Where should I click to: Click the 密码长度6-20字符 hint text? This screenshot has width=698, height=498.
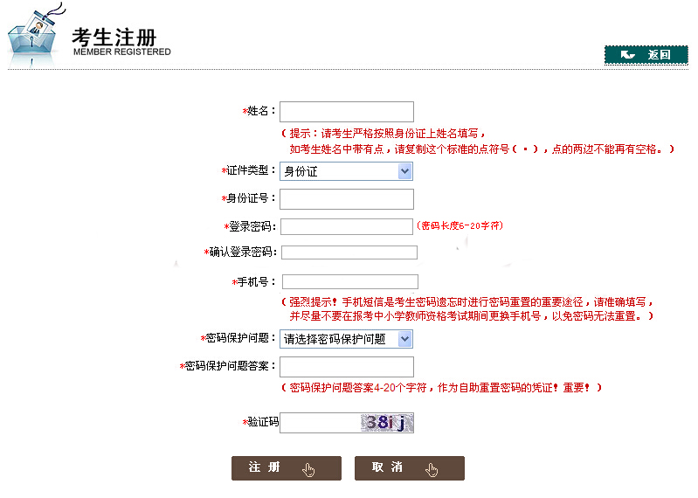(x=460, y=225)
